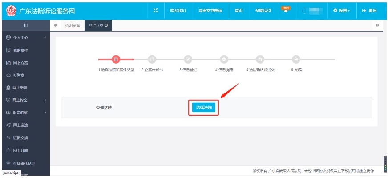Open notifications bell showing 1009 badge
Screen dimensions: 388x178
286,10
